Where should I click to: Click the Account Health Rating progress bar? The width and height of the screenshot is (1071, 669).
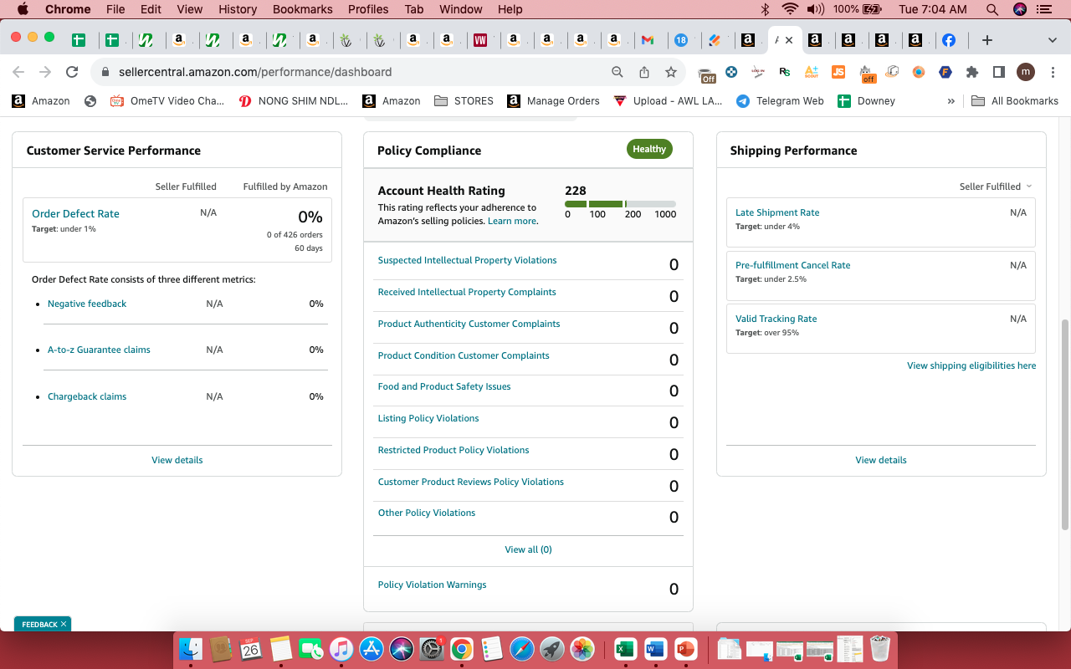pyautogui.click(x=620, y=204)
